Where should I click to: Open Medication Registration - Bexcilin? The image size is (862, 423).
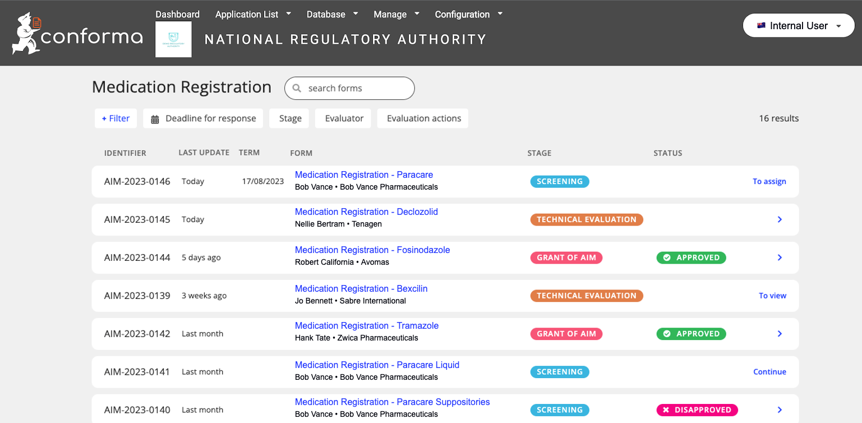coord(361,288)
